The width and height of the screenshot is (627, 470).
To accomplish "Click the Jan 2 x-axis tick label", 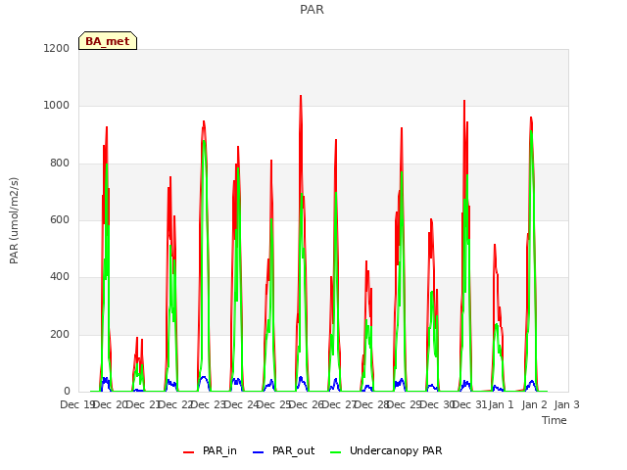I will 534,404.
